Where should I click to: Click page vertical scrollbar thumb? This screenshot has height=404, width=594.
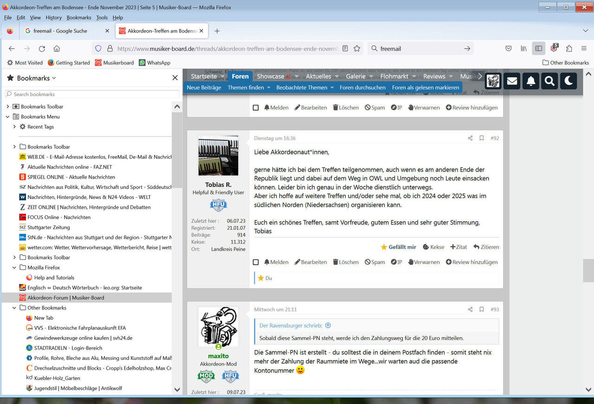(x=588, y=270)
